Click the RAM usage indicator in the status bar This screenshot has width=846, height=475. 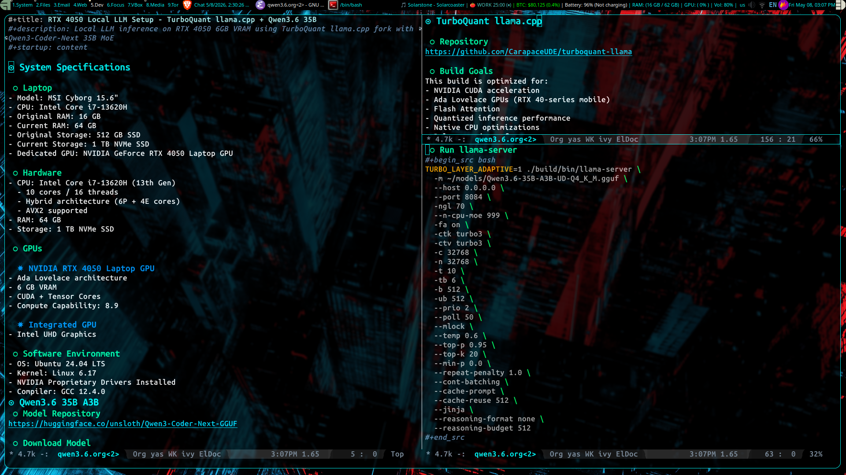[656, 5]
